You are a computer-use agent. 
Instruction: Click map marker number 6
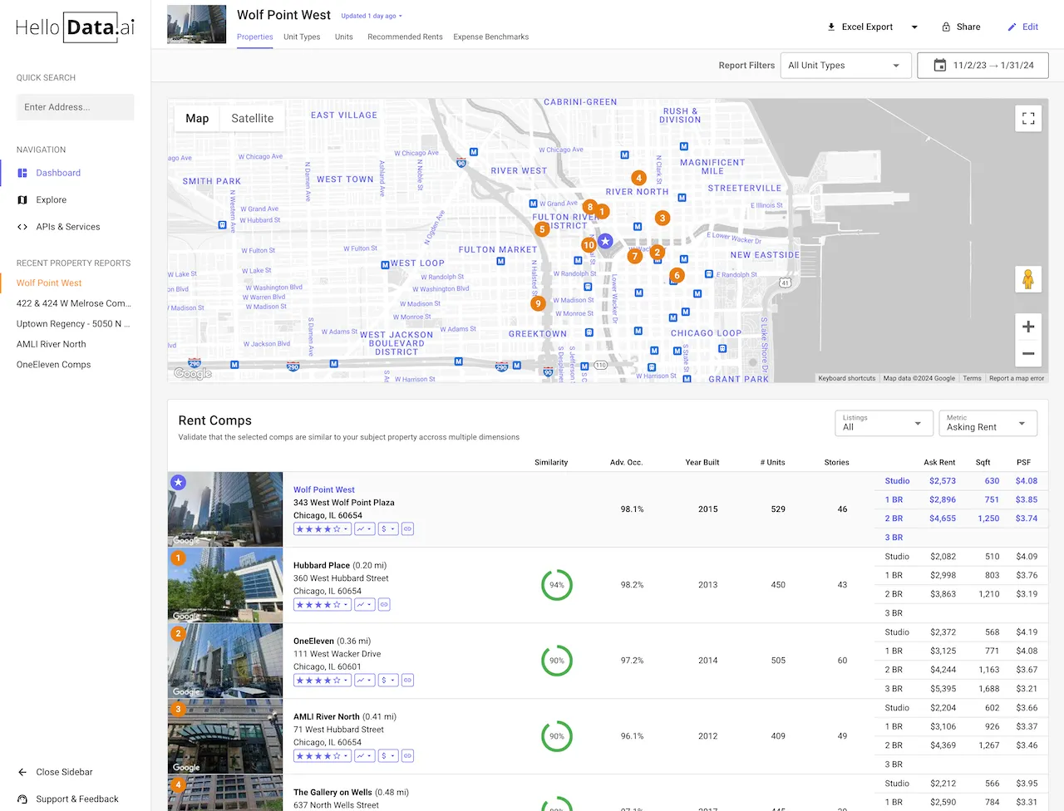(x=677, y=275)
